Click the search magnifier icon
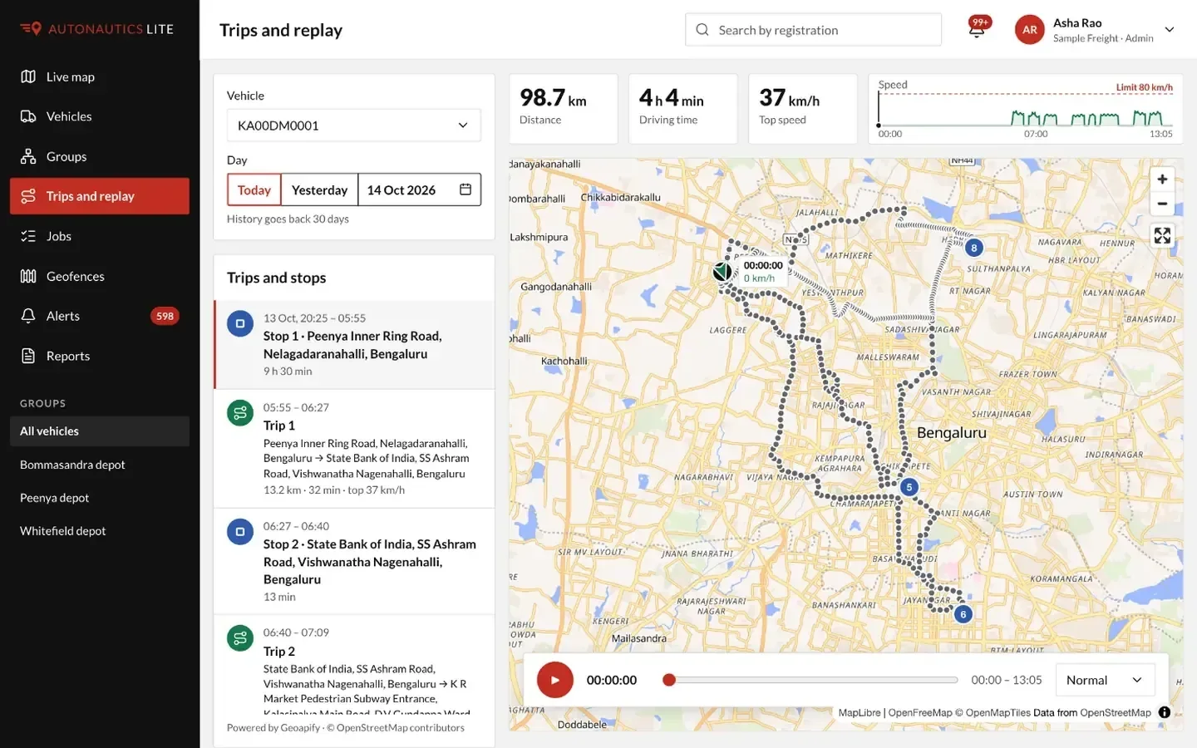 tap(702, 30)
